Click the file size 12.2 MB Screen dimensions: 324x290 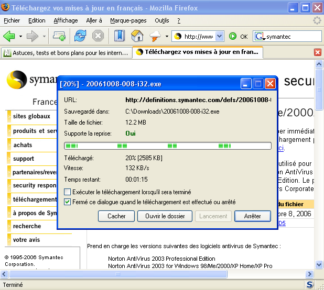(x=136, y=122)
